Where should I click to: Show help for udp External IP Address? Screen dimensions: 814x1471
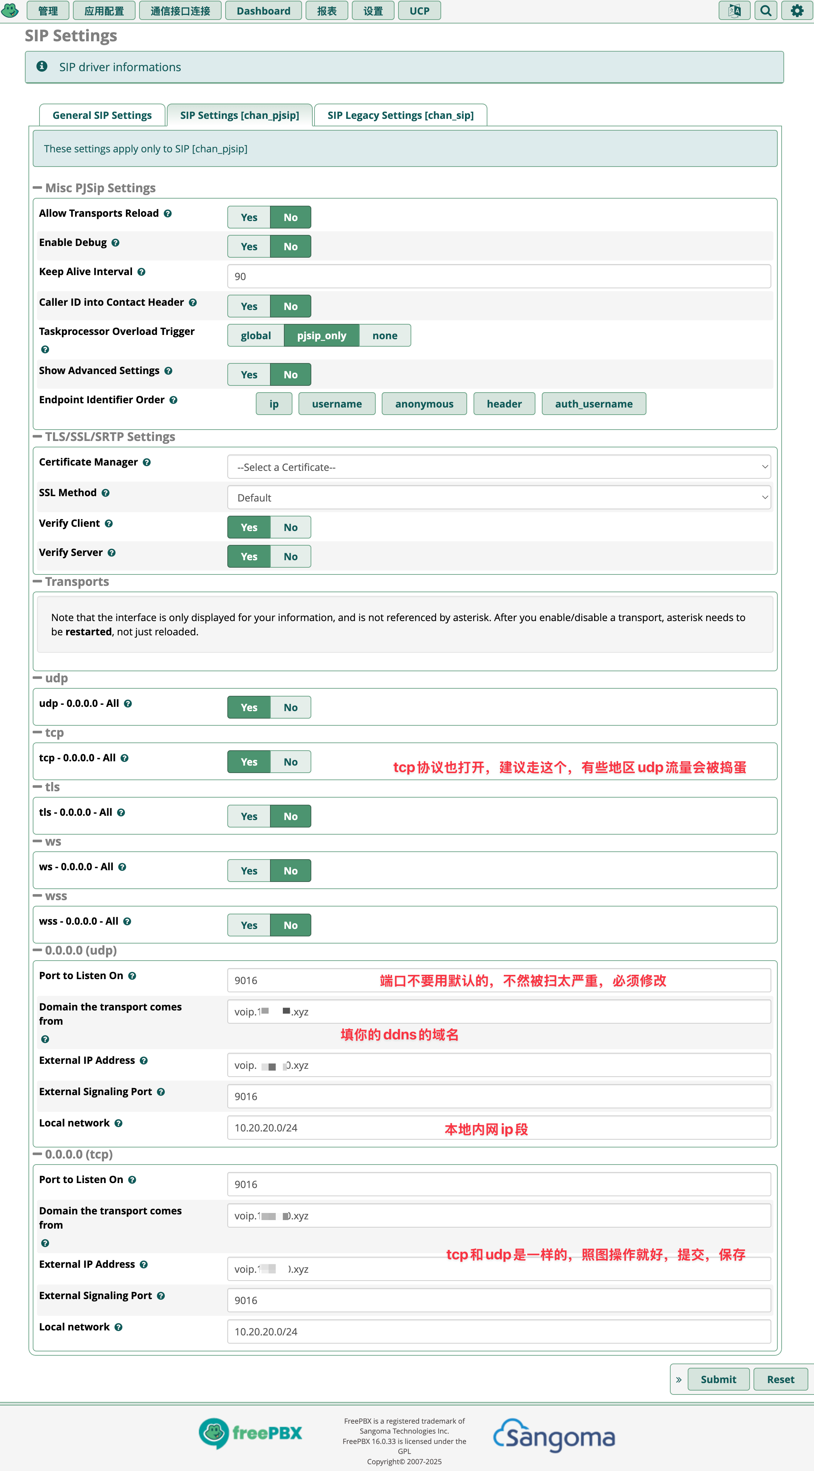point(144,1060)
